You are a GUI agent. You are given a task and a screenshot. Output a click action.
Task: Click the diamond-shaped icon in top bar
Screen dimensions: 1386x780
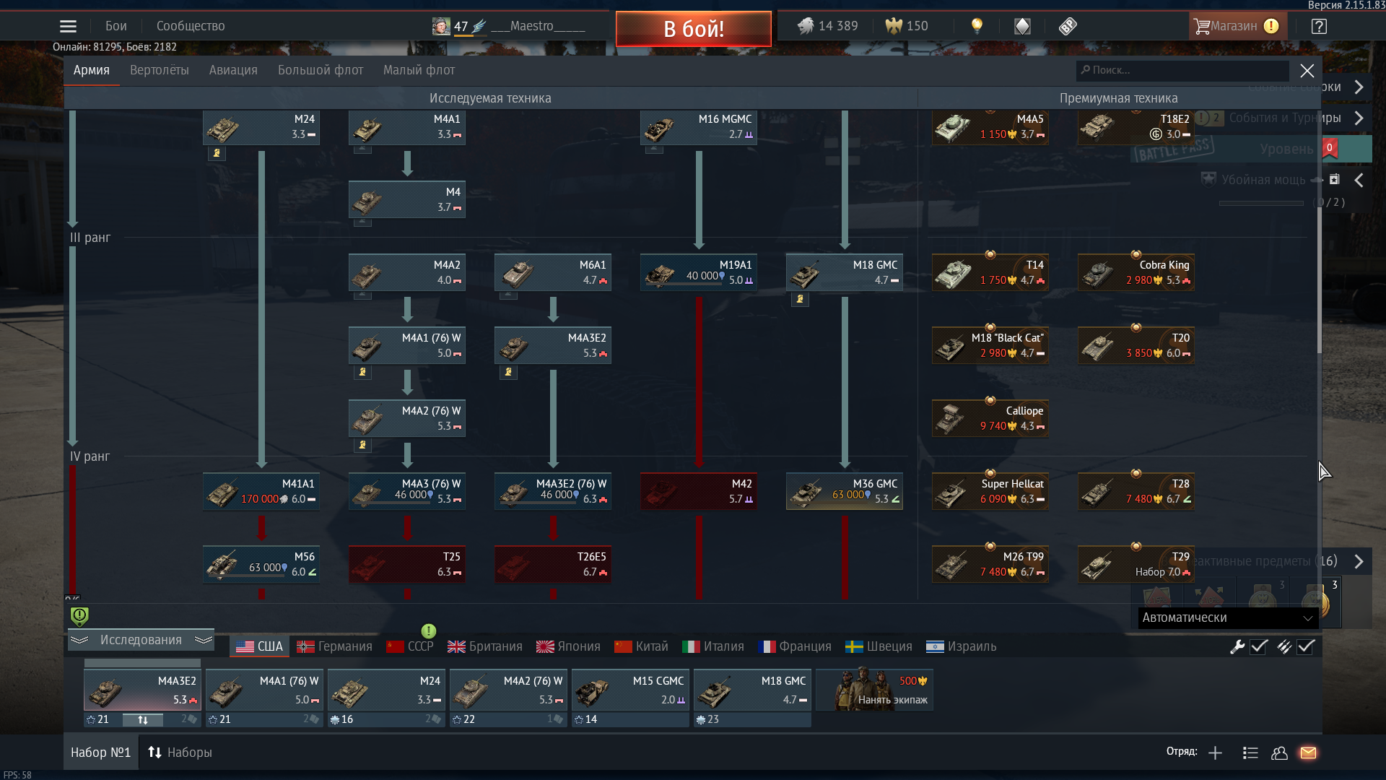point(1022,26)
